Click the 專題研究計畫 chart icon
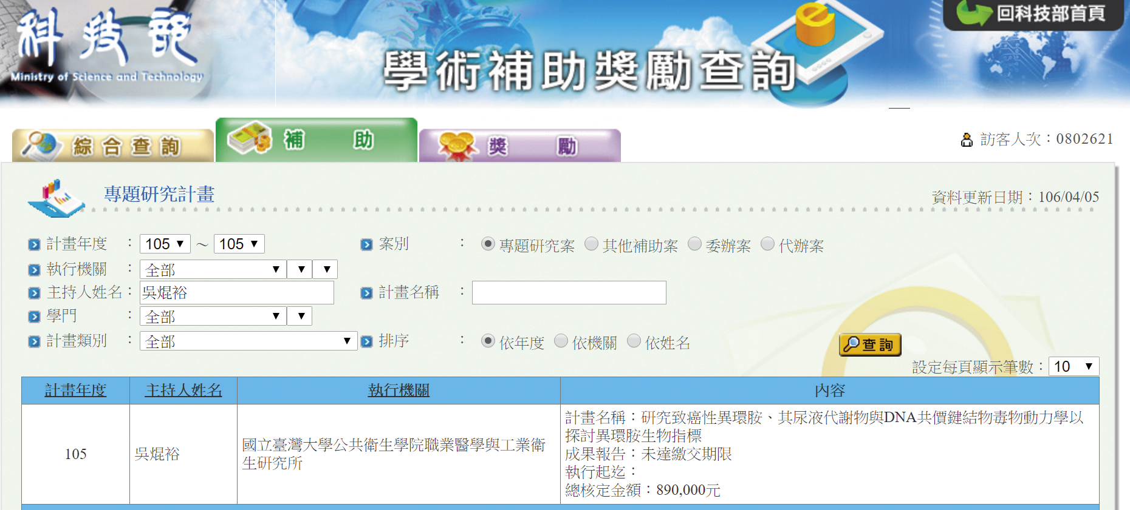 tap(56, 198)
